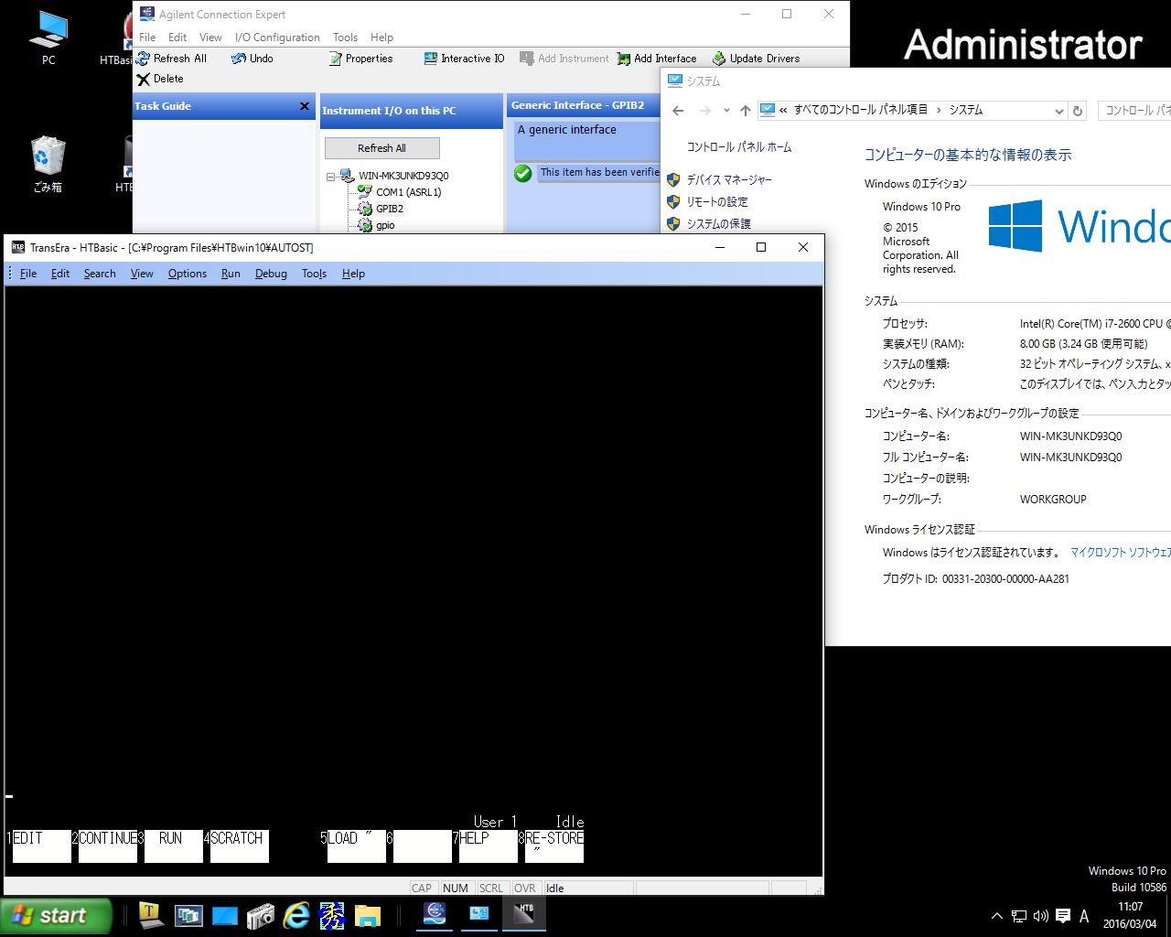Click Update Drivers toolbar button
Image resolution: width=1171 pixels, height=937 pixels.
756,59
